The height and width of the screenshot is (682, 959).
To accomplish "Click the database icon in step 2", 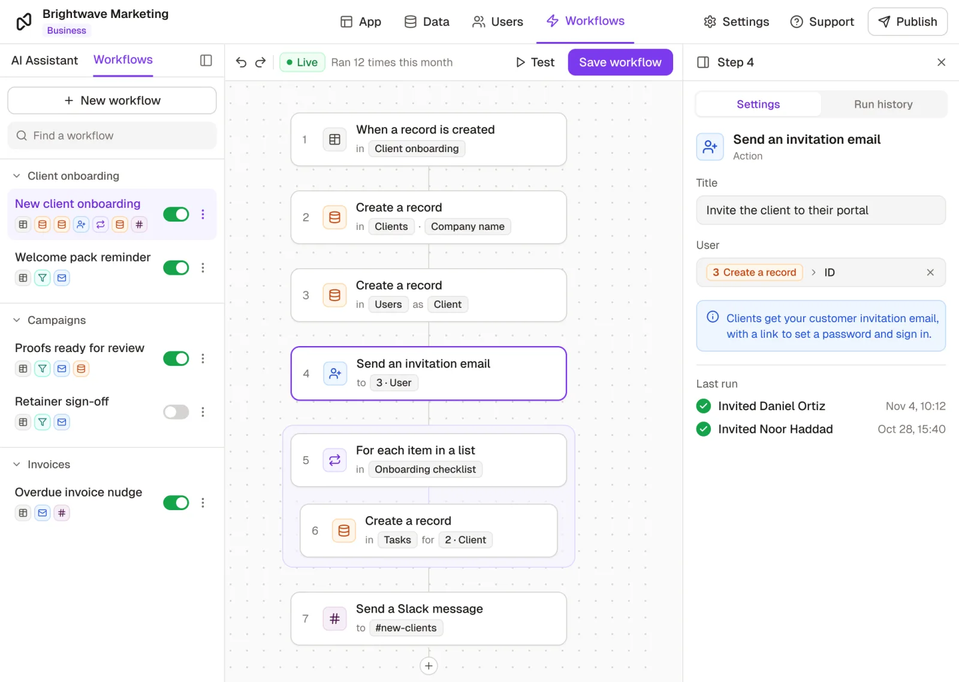I will 334,217.
